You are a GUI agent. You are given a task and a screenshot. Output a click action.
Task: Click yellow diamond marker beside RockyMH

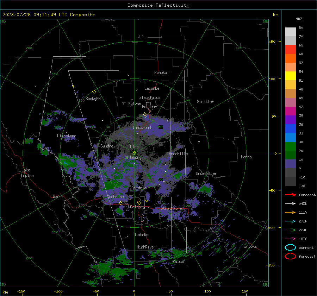click(x=94, y=92)
